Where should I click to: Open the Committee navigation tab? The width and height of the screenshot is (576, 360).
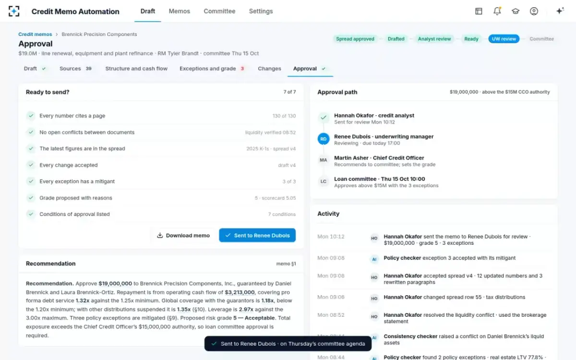point(219,11)
